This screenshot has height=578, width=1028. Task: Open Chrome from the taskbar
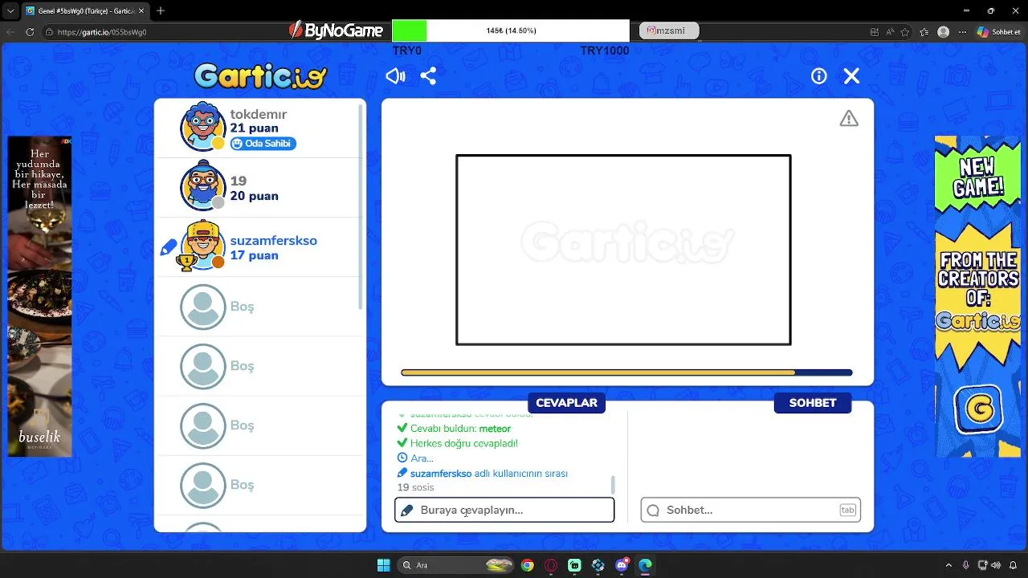click(x=527, y=565)
